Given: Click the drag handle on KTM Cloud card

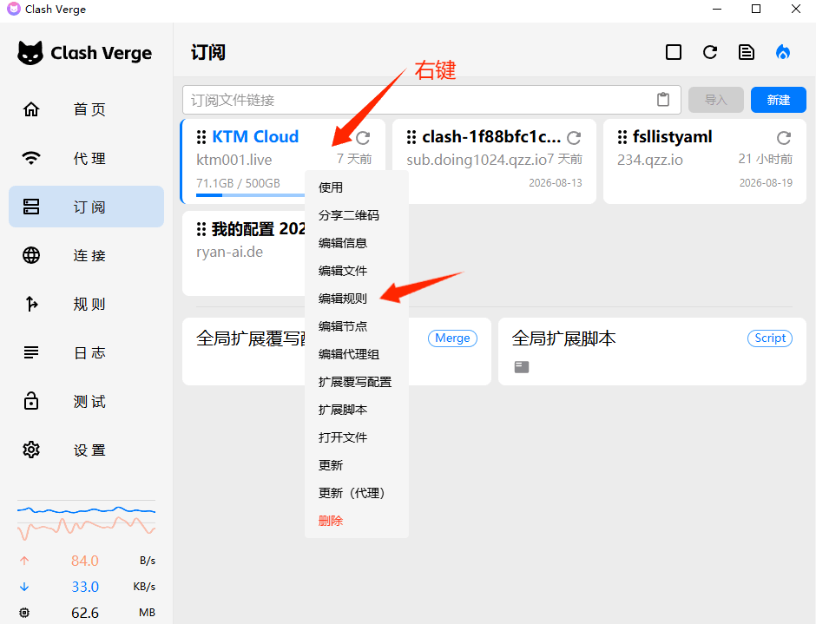Looking at the screenshot, I should [x=201, y=137].
